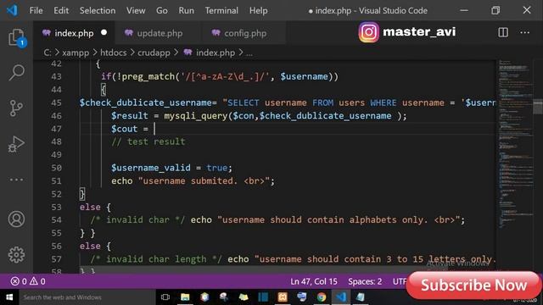Click C: drive in breadcrumb

point(48,53)
